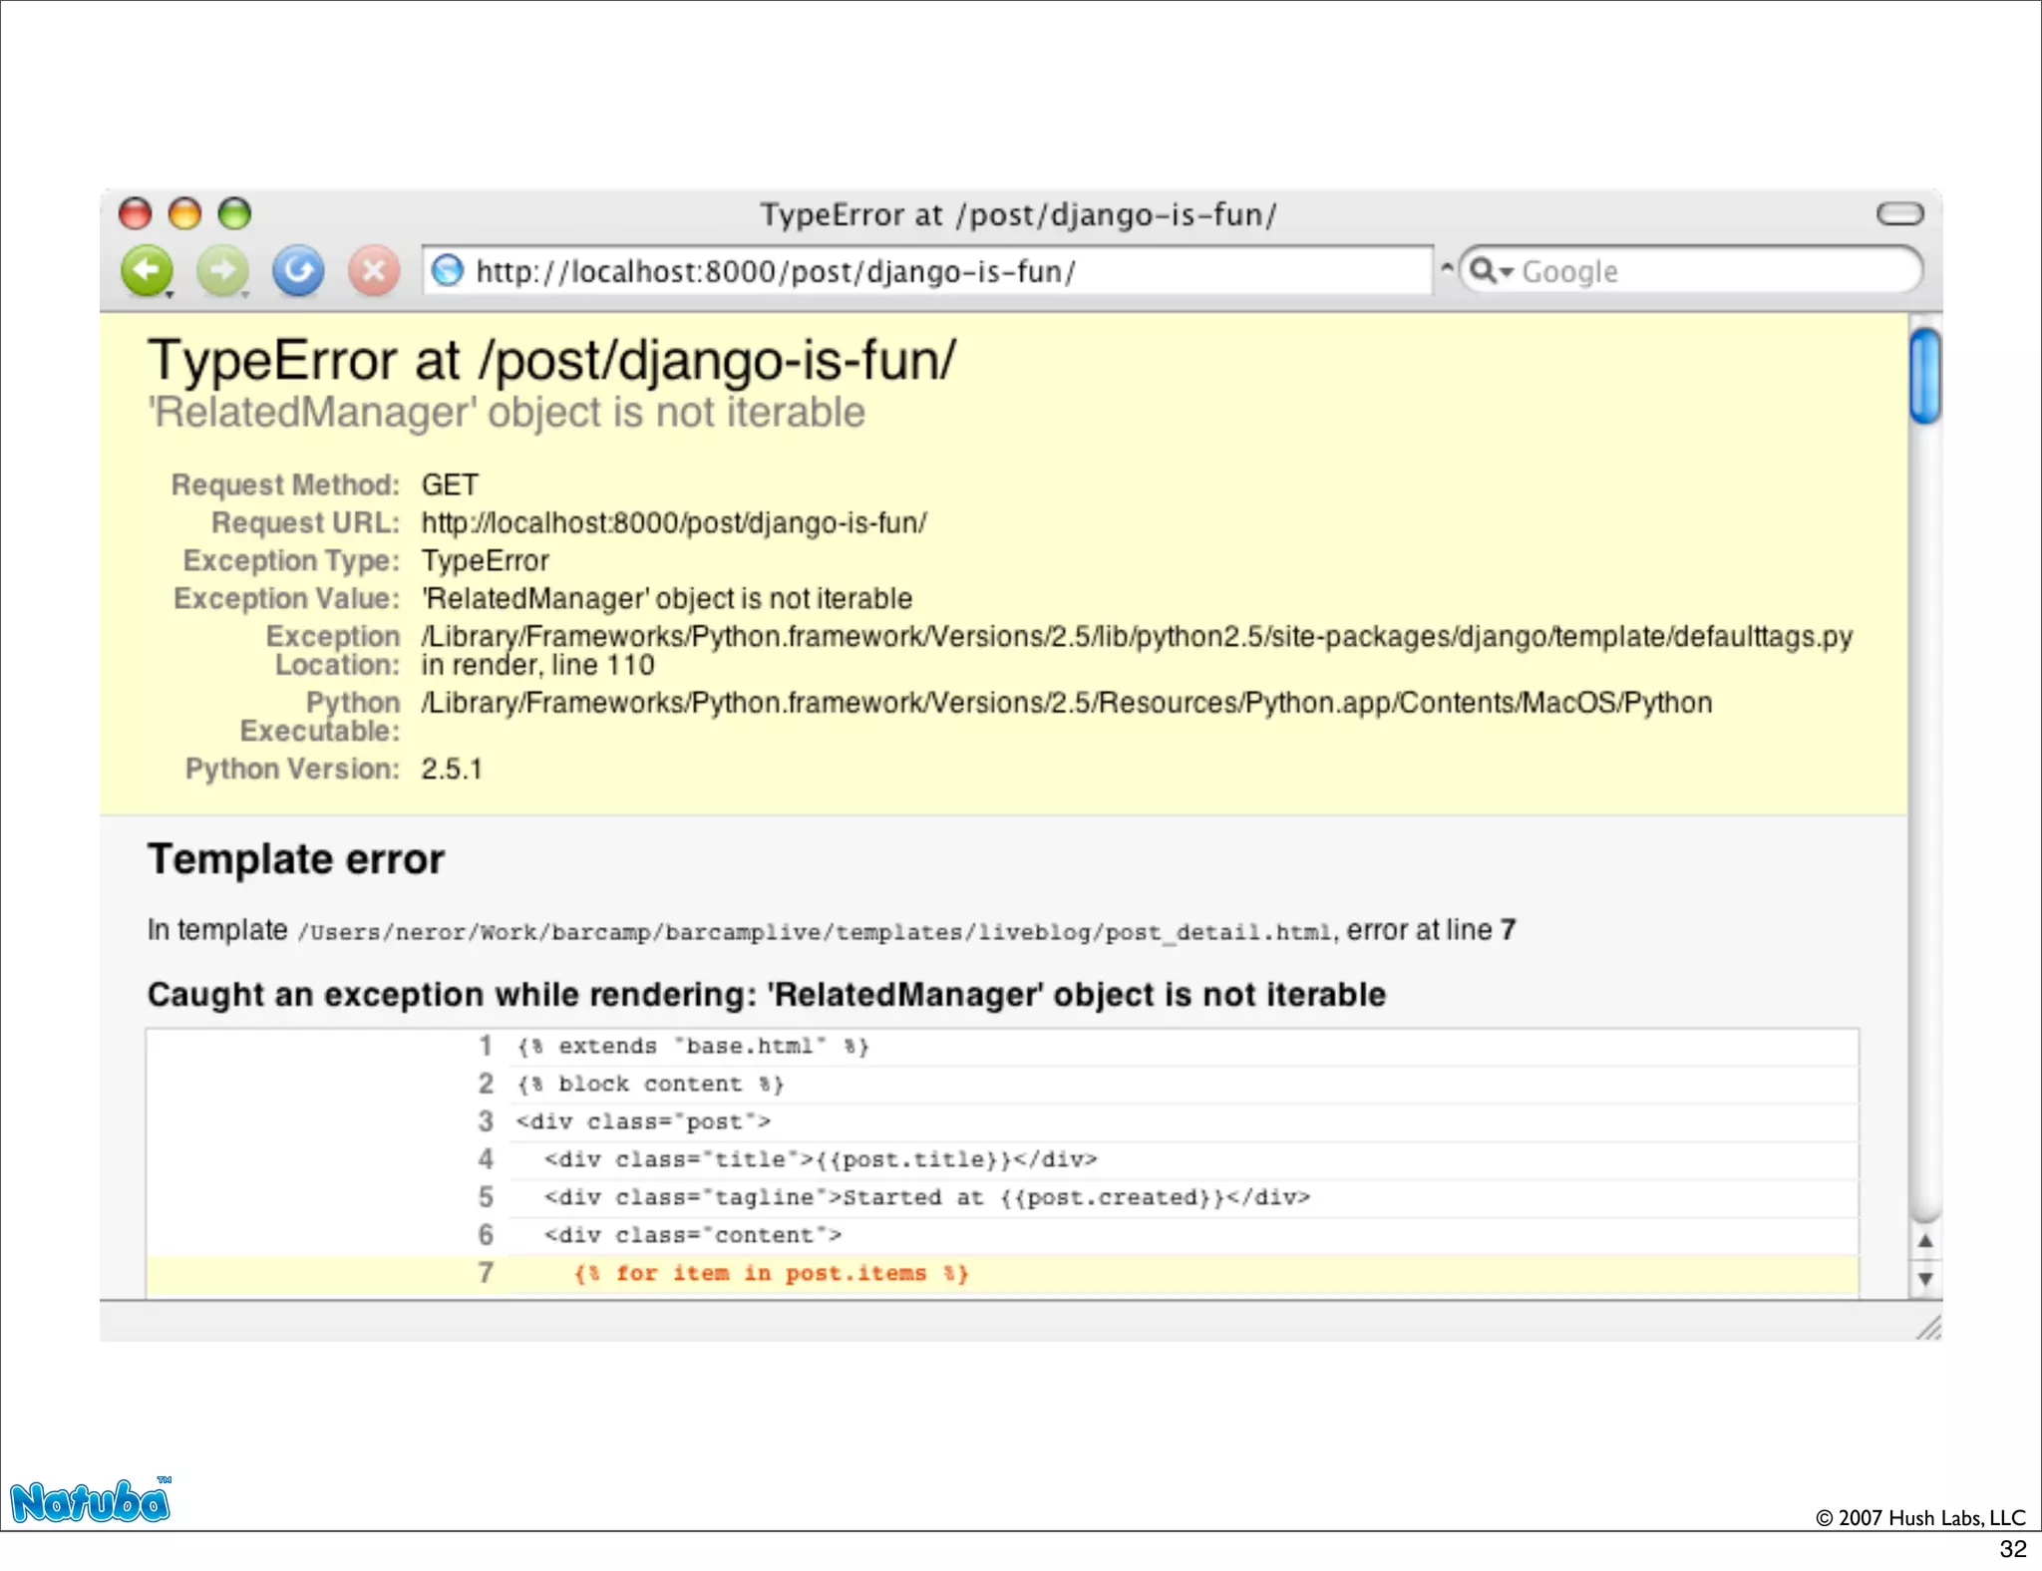Open the search engine magnifier dropdown
2042x1571 pixels.
(1492, 271)
